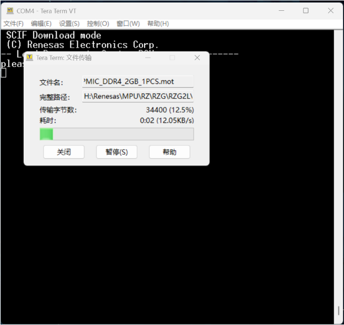Minimize the COM4 Tera Term VT window
This screenshot has height=325, width=344.
[x=282, y=10]
